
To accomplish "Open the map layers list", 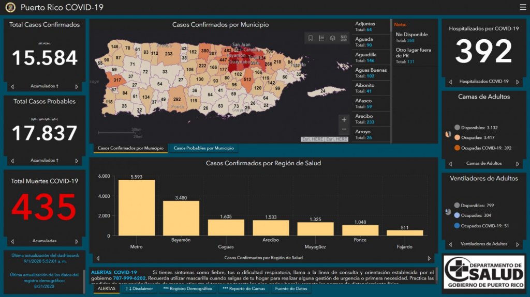I will [x=333, y=38].
